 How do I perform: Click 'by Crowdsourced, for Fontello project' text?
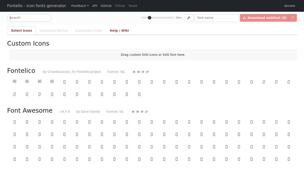72,72
